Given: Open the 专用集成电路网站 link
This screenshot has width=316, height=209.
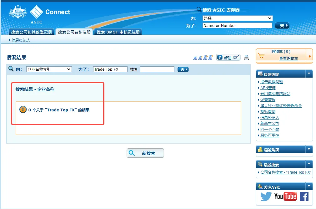Looking at the screenshot, I should (x=275, y=94).
